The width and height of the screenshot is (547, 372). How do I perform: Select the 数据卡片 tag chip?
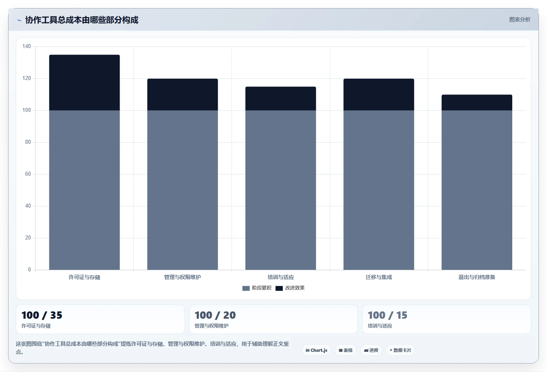(400, 350)
